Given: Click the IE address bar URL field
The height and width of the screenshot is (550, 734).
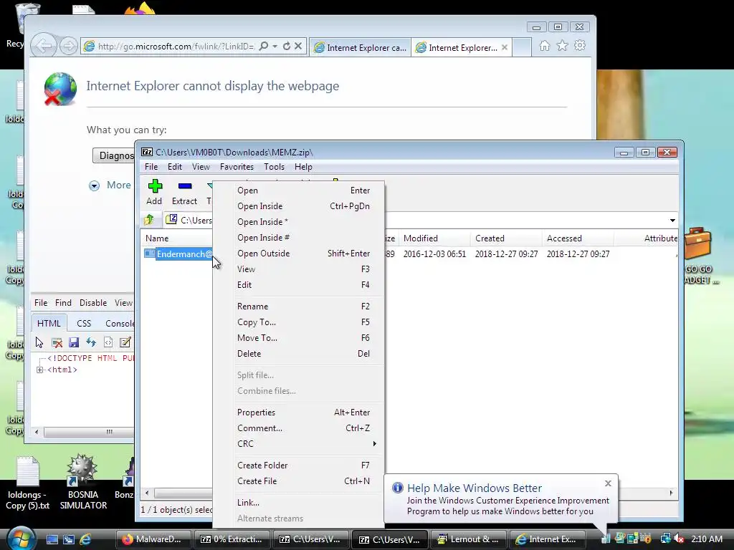Looking at the screenshot, I should click(176, 47).
